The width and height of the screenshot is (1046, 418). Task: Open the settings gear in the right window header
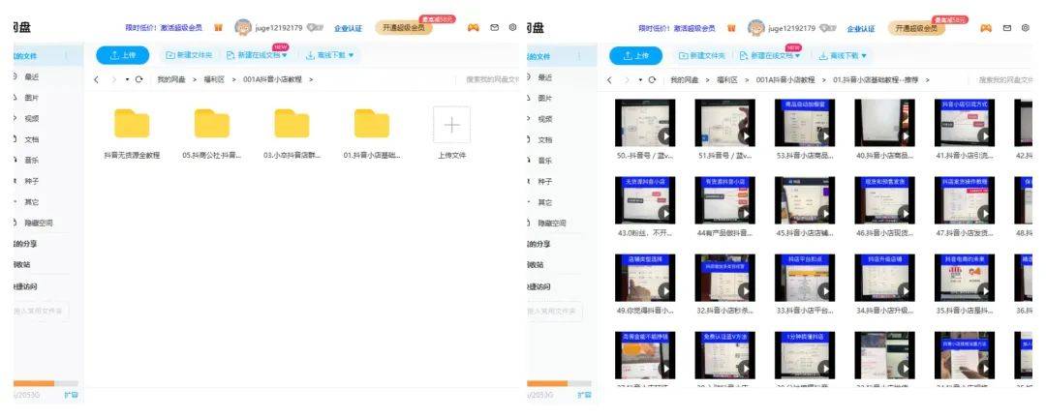pos(1026,28)
